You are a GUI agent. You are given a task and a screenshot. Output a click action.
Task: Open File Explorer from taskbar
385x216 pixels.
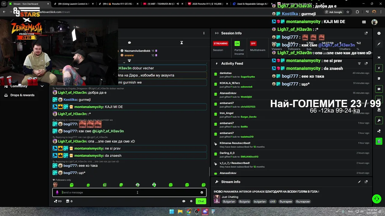(180, 211)
